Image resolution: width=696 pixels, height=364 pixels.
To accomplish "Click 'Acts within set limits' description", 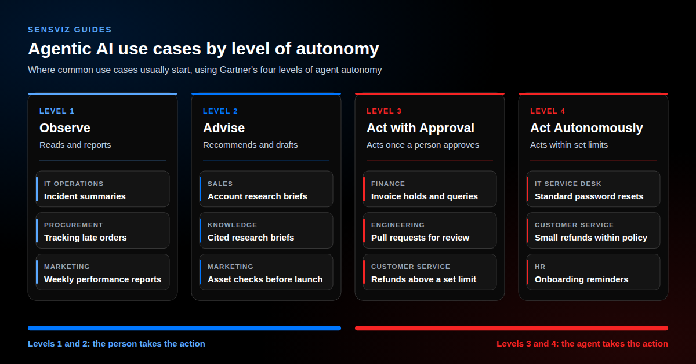I will click(x=569, y=145).
